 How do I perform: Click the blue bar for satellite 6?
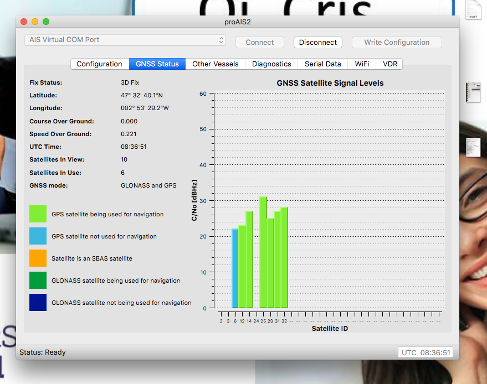pyautogui.click(x=235, y=268)
